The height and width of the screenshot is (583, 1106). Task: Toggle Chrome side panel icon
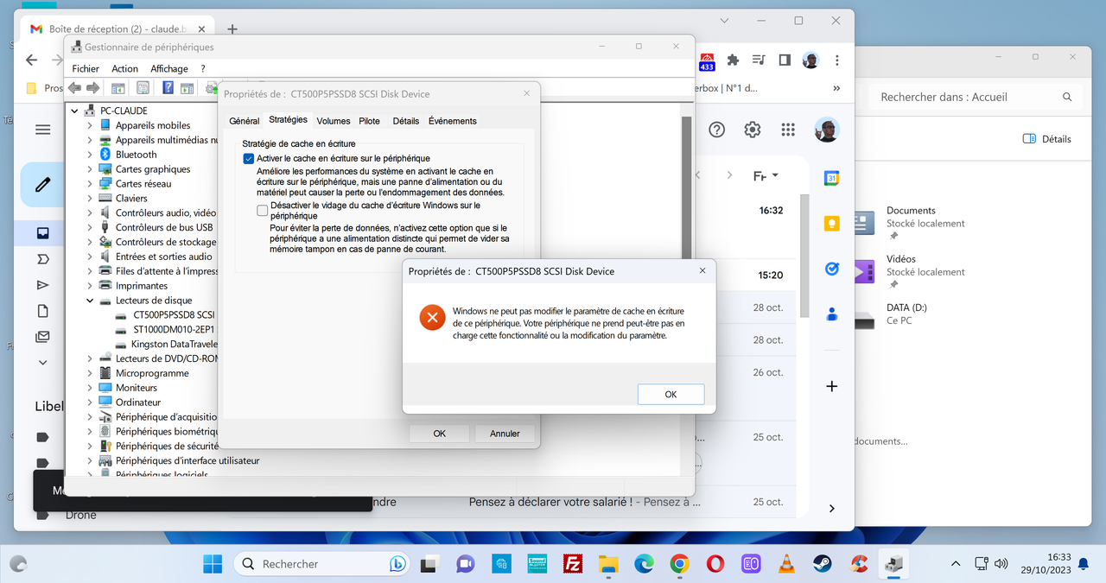pyautogui.click(x=785, y=60)
